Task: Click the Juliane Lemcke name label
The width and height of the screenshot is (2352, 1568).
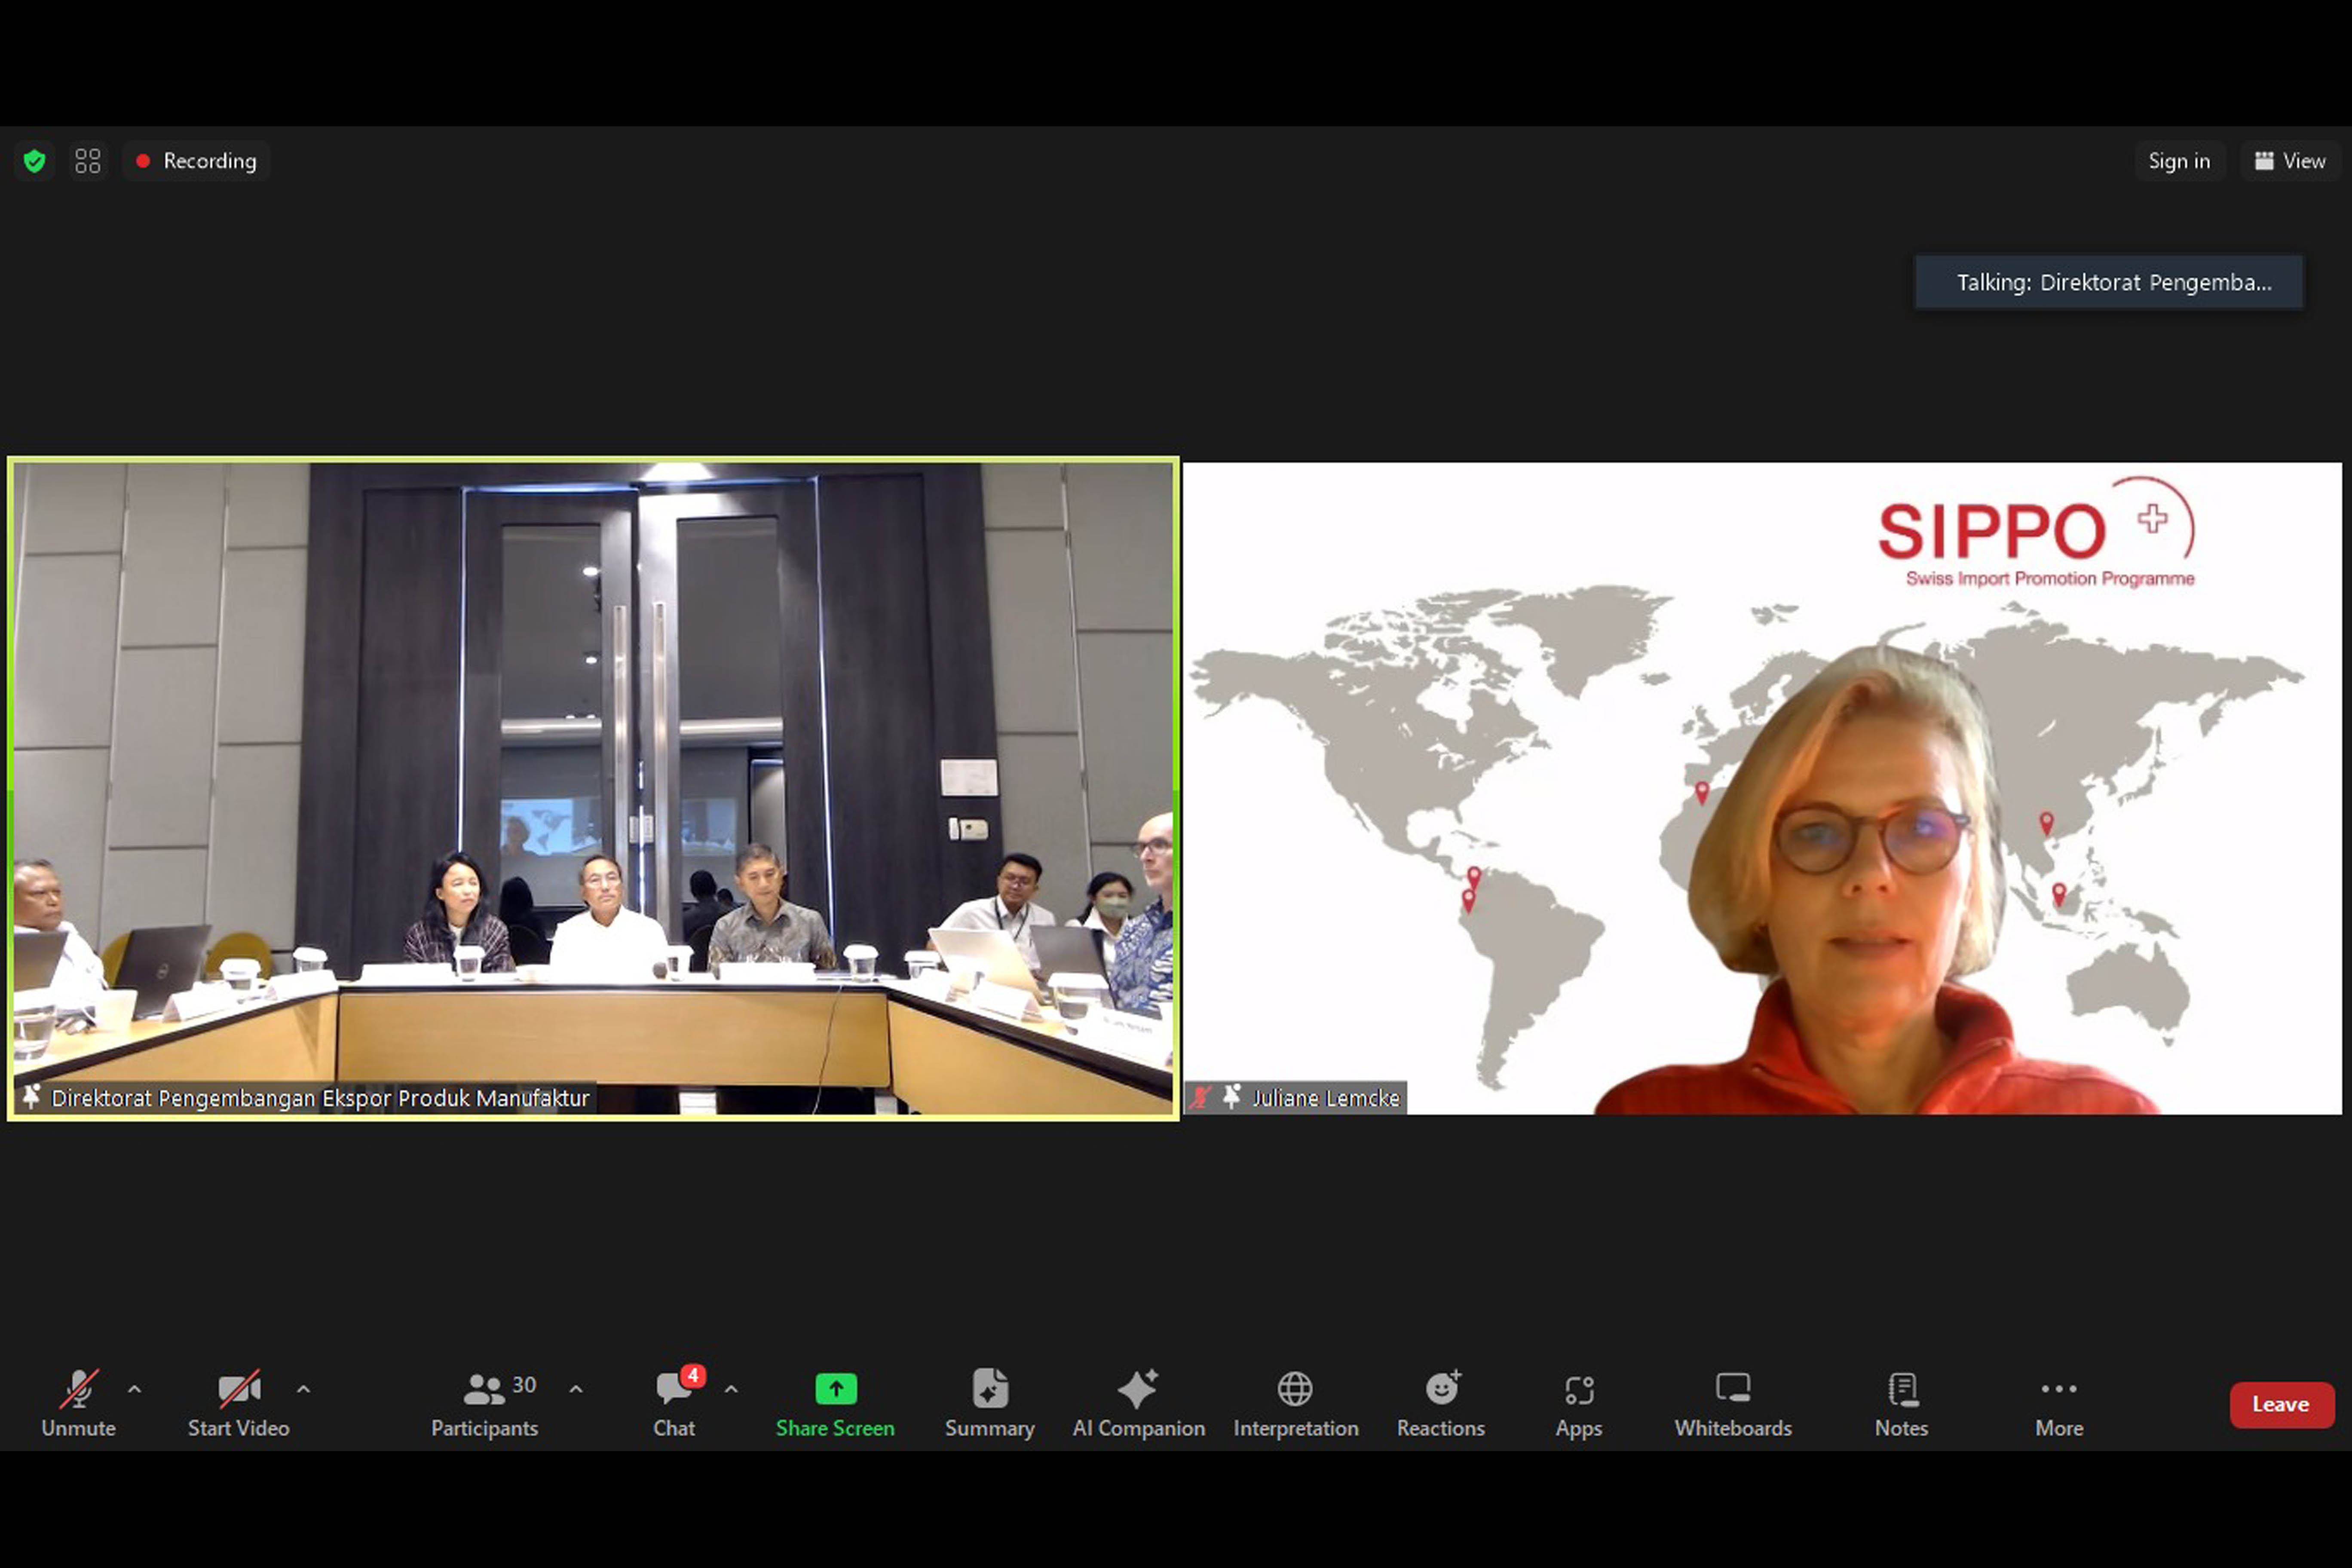Action: [1326, 1098]
